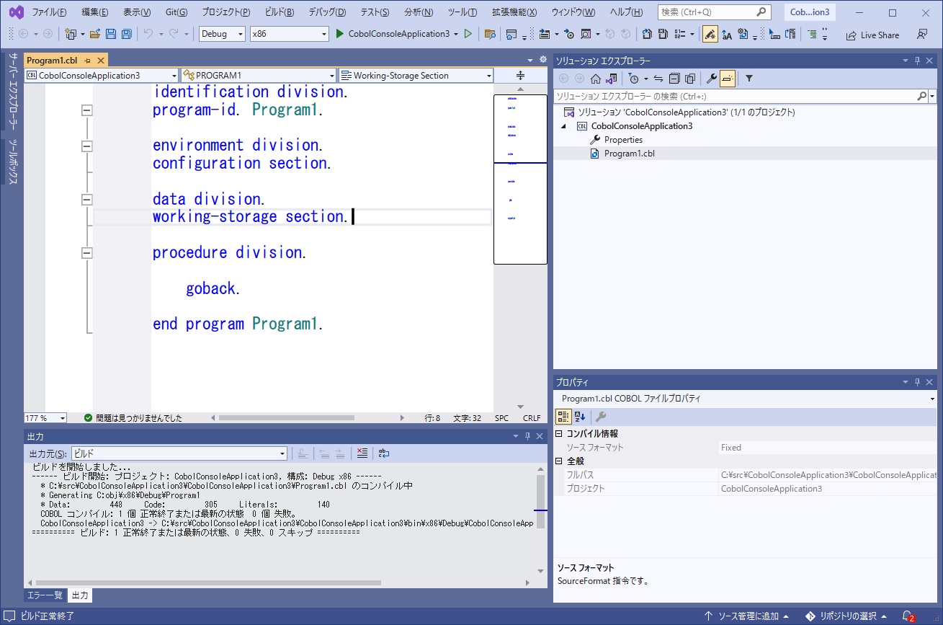
Task: Select Program1.cbl in Solution Explorer
Action: point(629,154)
